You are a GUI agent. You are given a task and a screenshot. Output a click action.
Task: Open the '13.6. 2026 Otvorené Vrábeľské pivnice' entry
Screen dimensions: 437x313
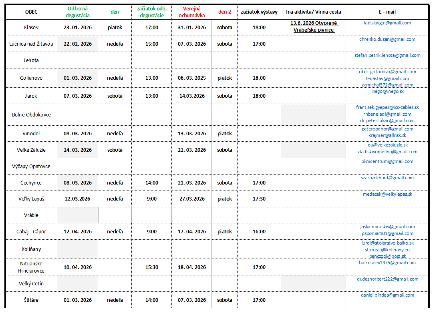(314, 27)
